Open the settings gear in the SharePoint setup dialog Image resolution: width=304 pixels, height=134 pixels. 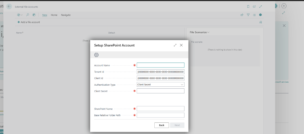(96, 55)
